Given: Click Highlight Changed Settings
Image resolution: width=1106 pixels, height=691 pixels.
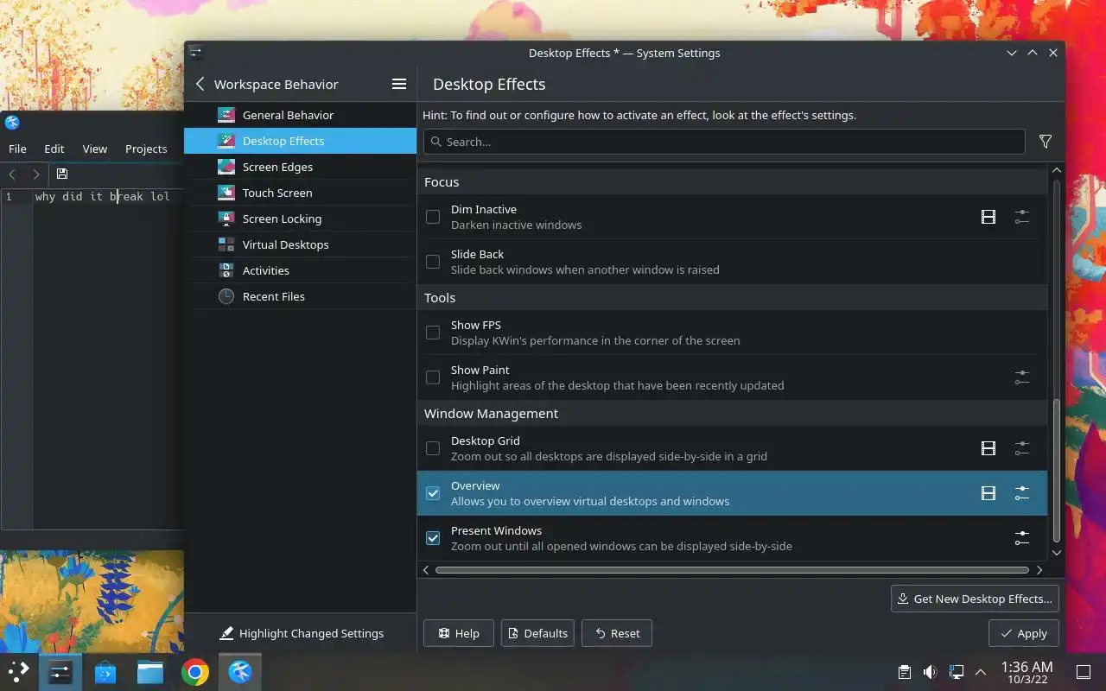Looking at the screenshot, I should click(x=301, y=633).
